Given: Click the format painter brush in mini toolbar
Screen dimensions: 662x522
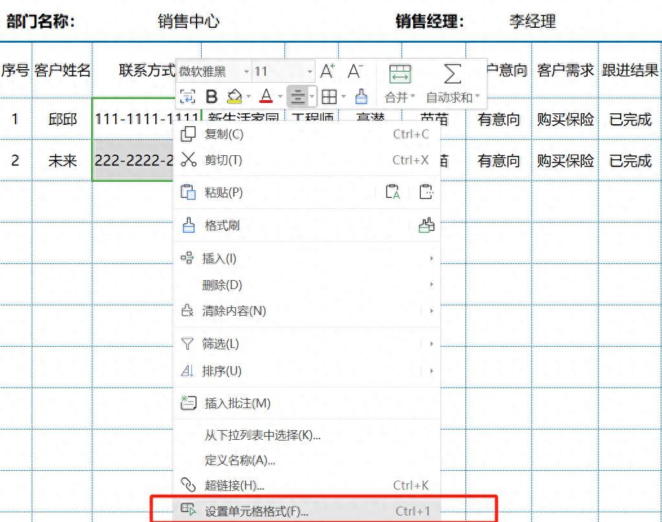Looking at the screenshot, I should point(361,97).
